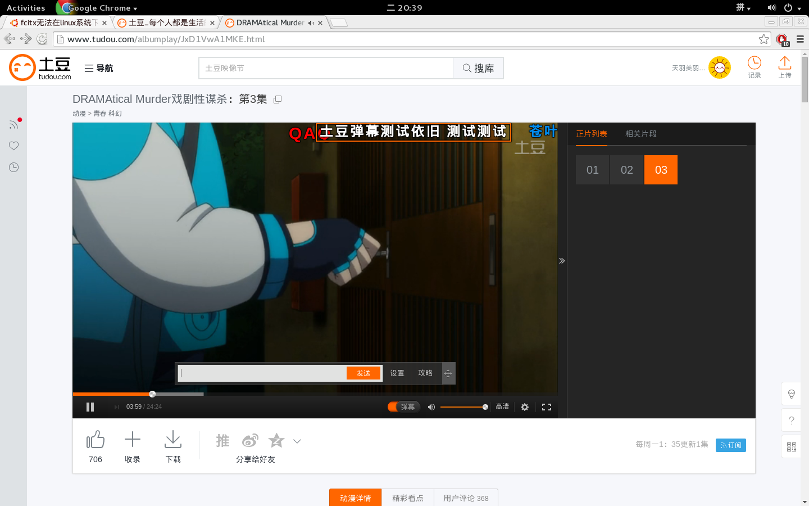Switch to 相关片段 tab
Viewport: 809px width, 506px height.
coord(641,134)
